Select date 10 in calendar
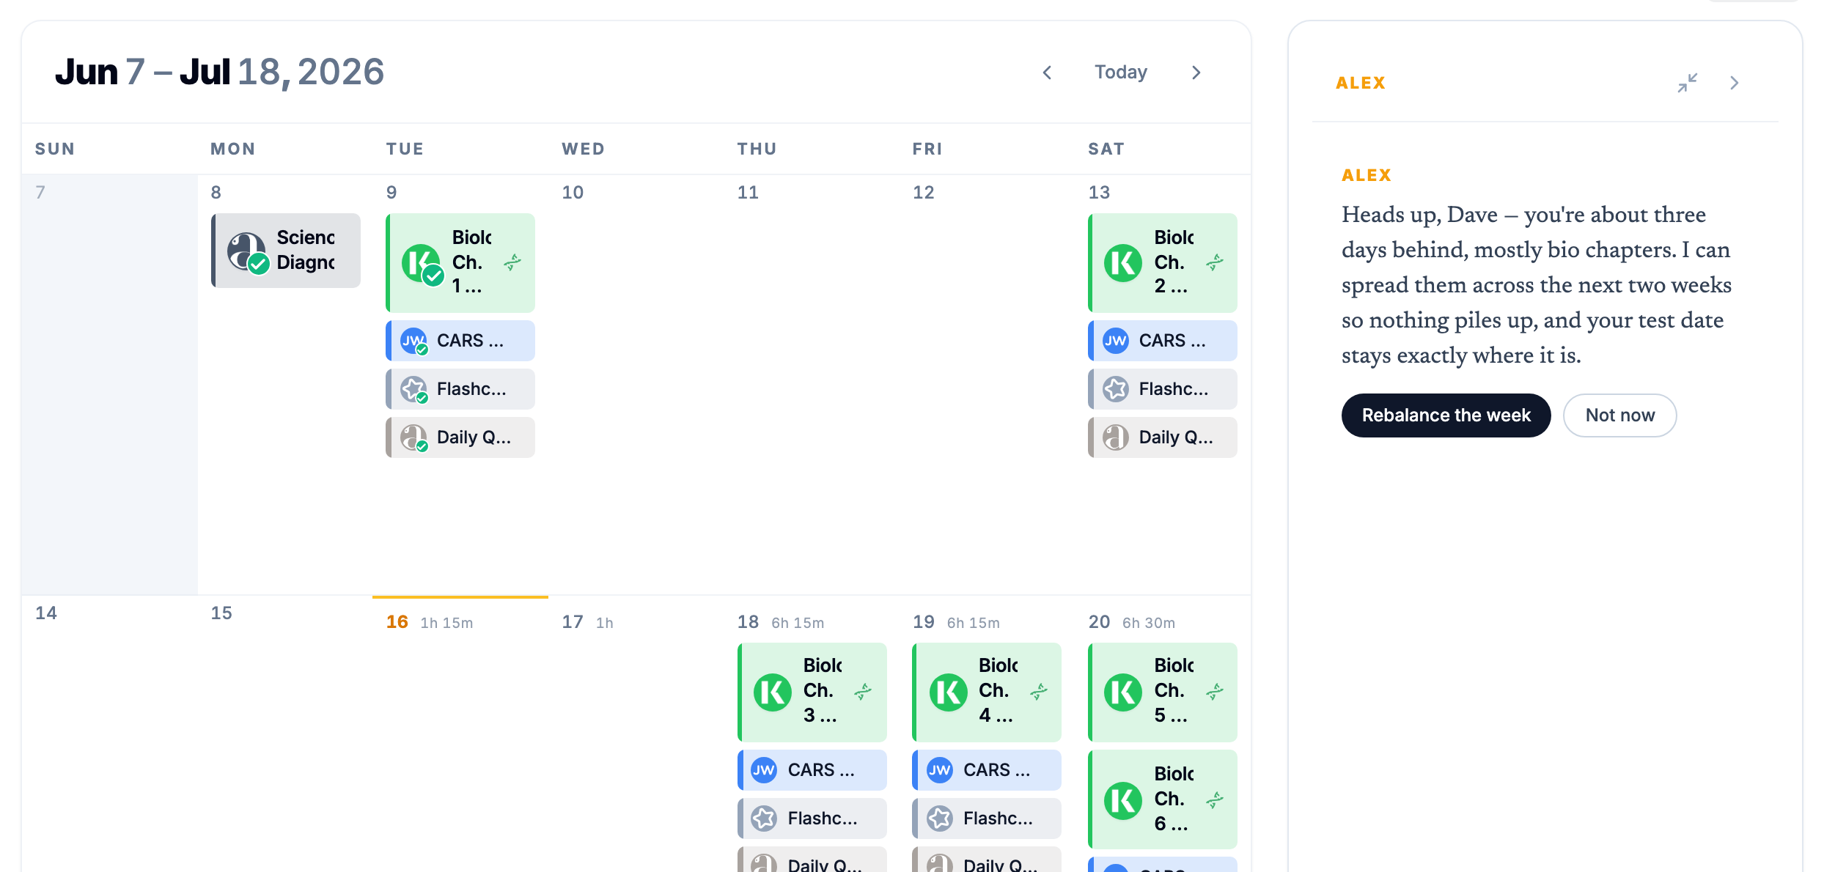1824x872 pixels. click(x=573, y=193)
